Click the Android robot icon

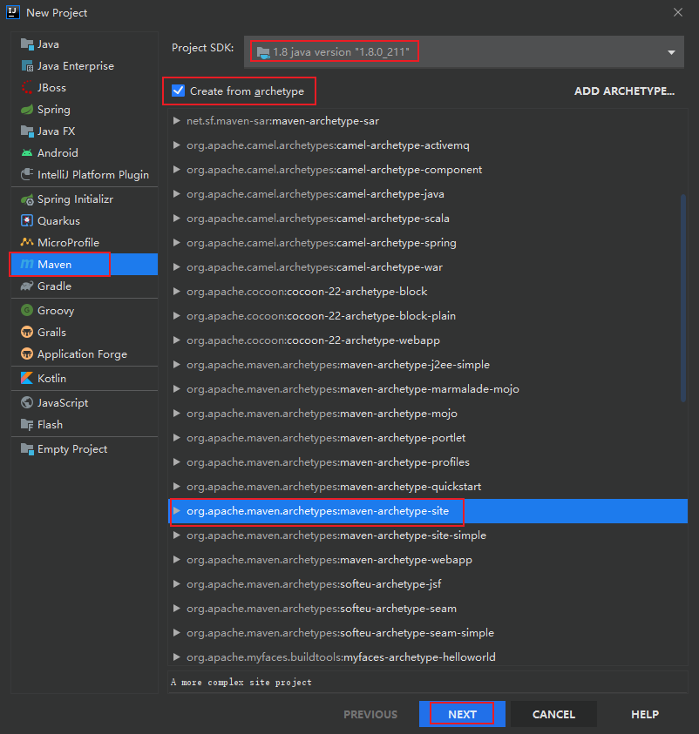click(x=27, y=153)
